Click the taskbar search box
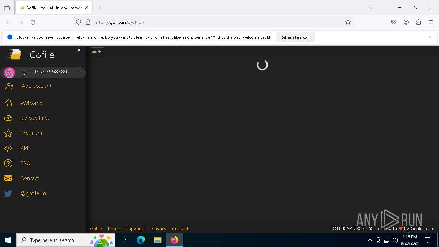This screenshot has height=247, width=439. tap(66, 240)
